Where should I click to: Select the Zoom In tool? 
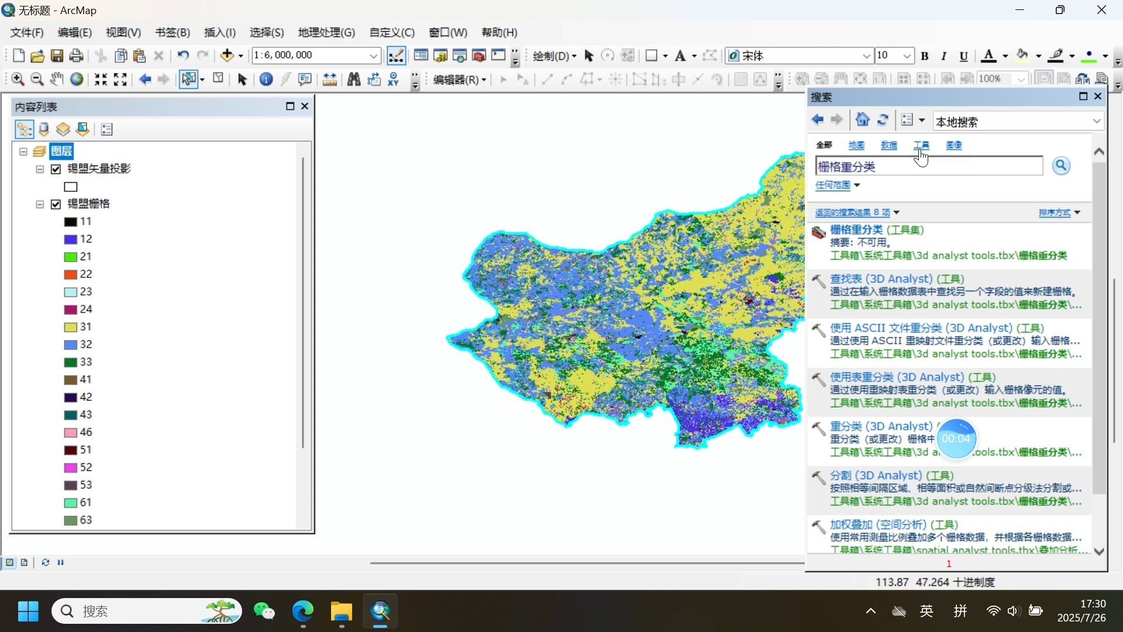click(18, 79)
